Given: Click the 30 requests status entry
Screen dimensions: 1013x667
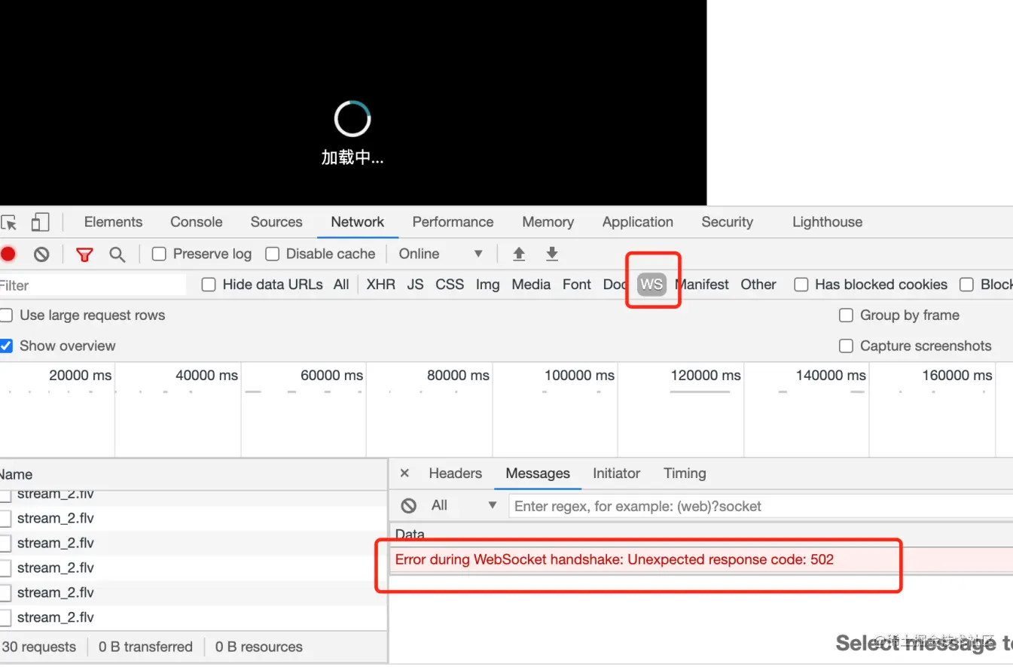Looking at the screenshot, I should click(39, 647).
